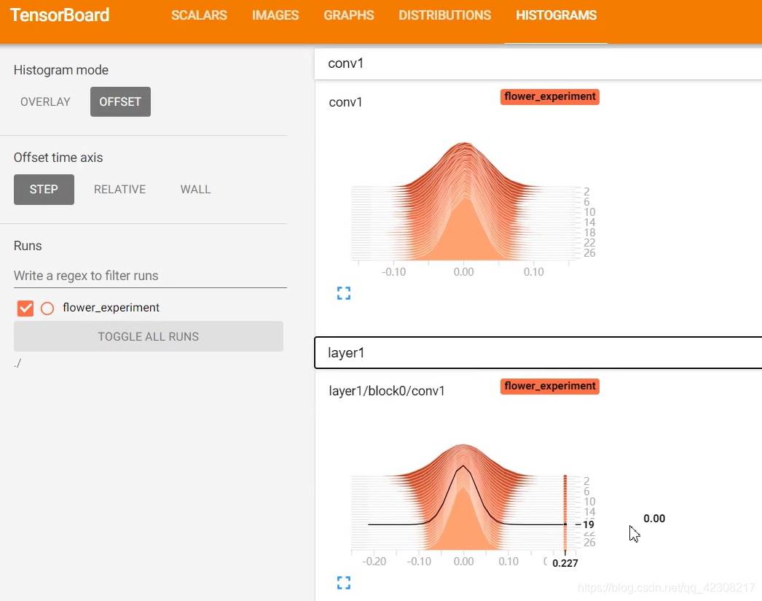Click the conv1 chart title
This screenshot has width=762, height=601.
[x=345, y=102]
